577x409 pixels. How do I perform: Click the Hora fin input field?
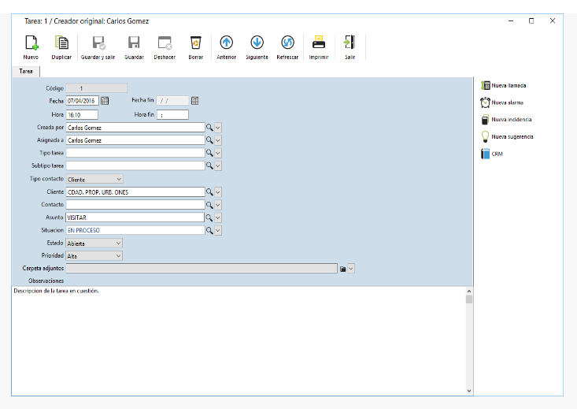(172, 115)
